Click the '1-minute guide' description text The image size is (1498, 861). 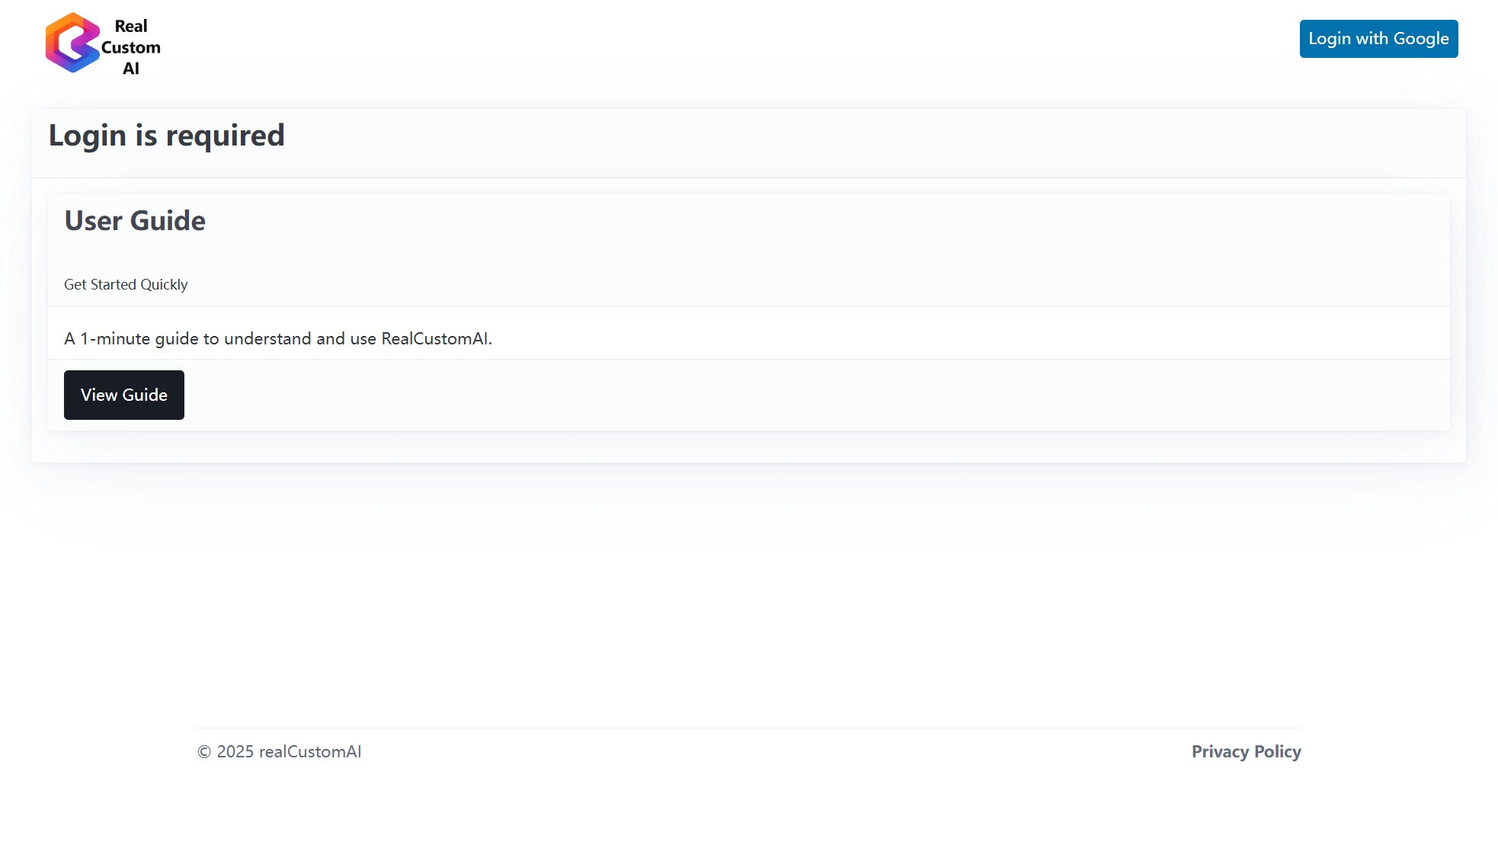[278, 338]
